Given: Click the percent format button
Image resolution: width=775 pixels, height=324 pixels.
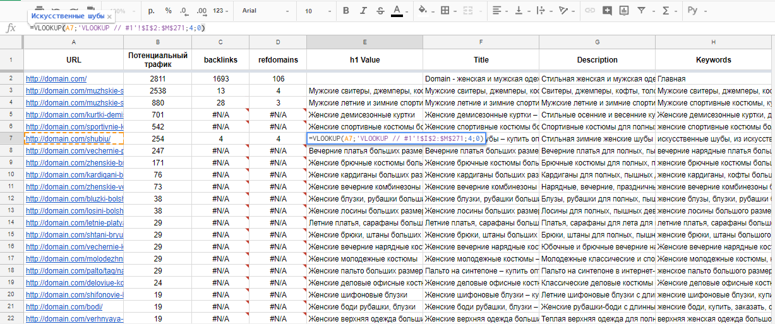Looking at the screenshot, I should pyautogui.click(x=168, y=11).
